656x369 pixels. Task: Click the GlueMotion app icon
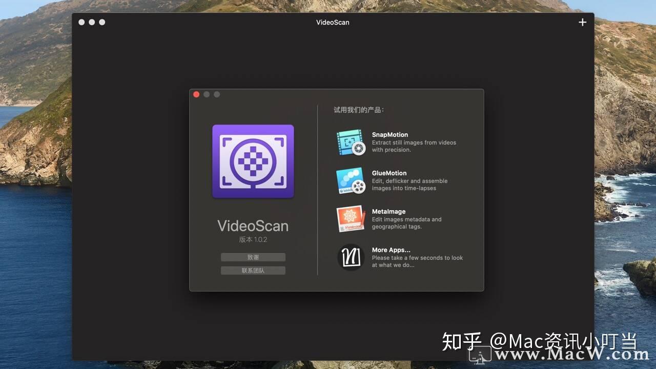pyautogui.click(x=351, y=181)
